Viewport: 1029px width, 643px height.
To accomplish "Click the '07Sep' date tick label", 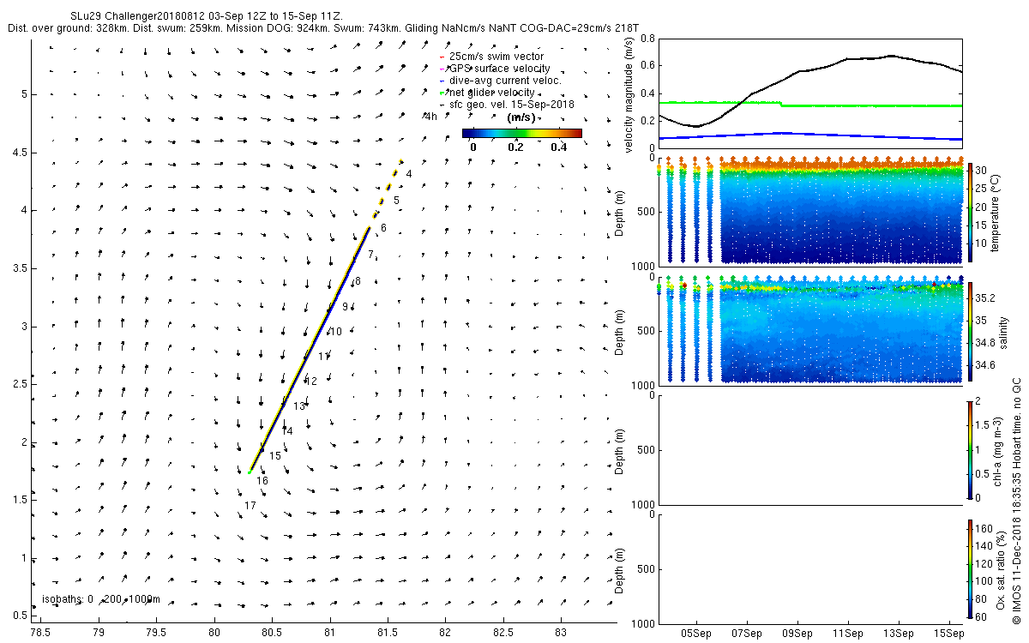I will pos(747,634).
